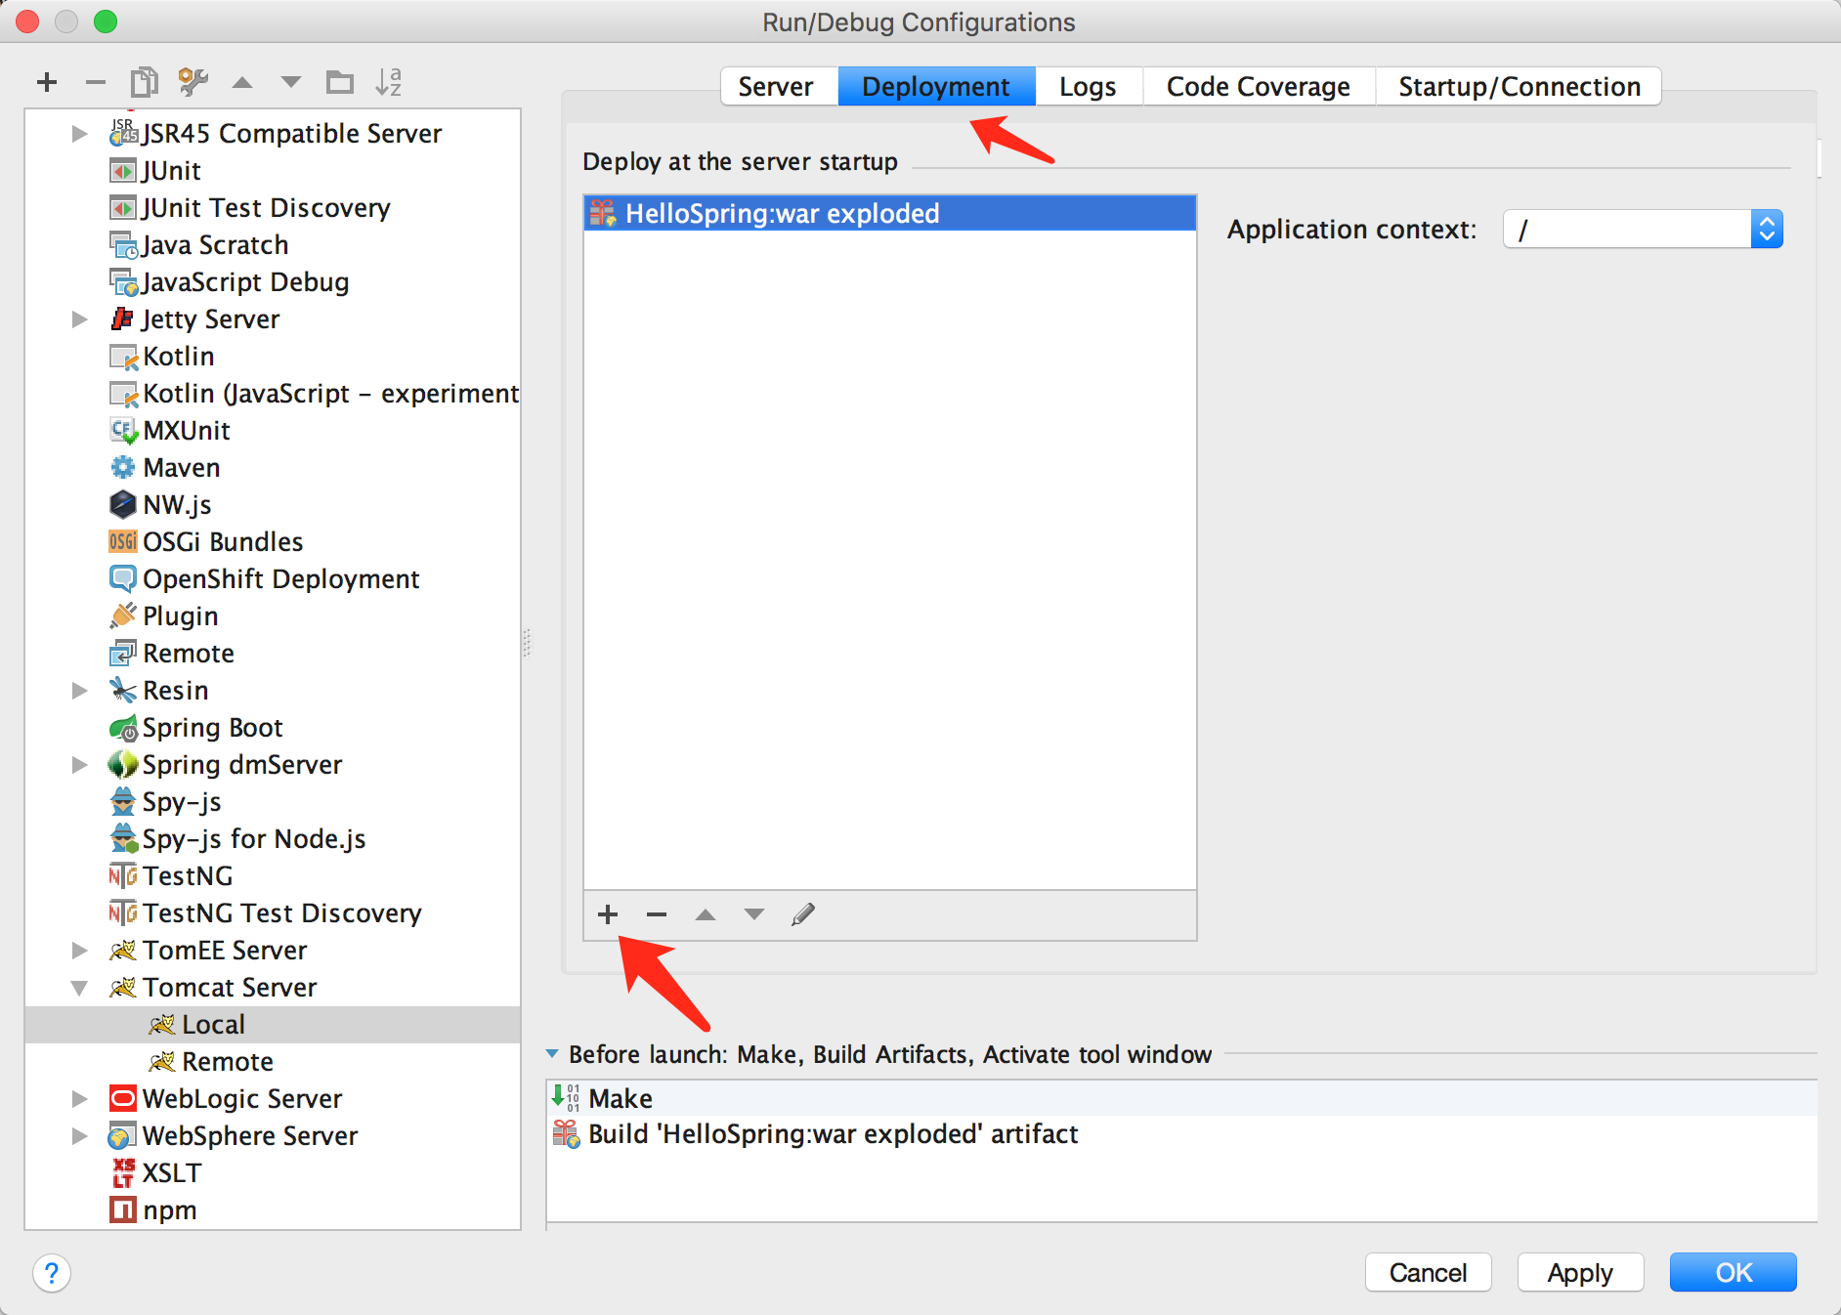1841x1315 pixels.
Task: Expand Spring dmServer tree node
Action: [79, 764]
